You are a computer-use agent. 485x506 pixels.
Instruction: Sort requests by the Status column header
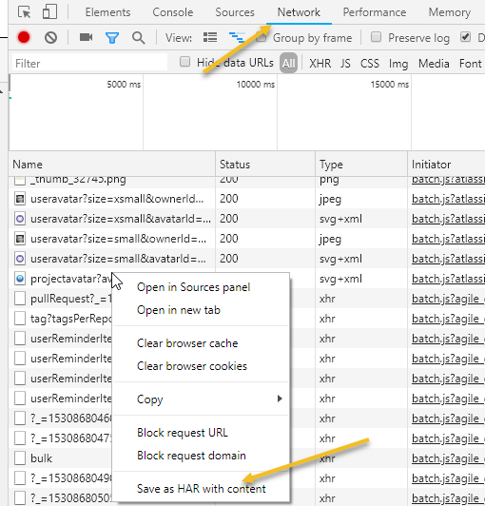click(x=235, y=165)
